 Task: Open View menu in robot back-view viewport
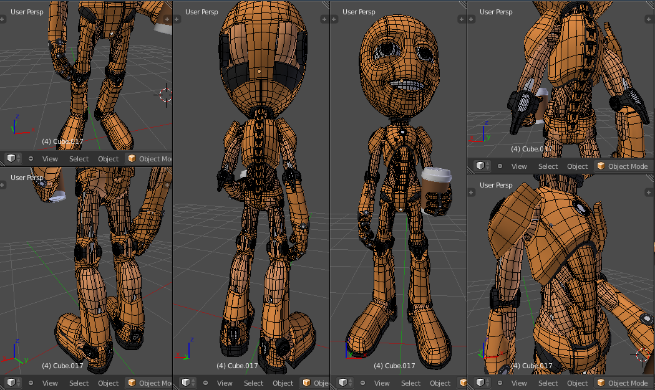[225, 383]
